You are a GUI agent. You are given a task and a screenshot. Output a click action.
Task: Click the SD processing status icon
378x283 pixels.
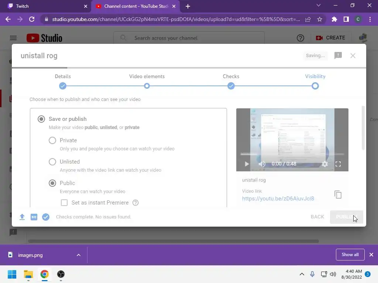(34, 217)
